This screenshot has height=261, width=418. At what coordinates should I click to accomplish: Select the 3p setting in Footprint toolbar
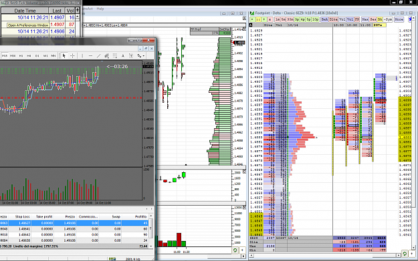click(297, 19)
